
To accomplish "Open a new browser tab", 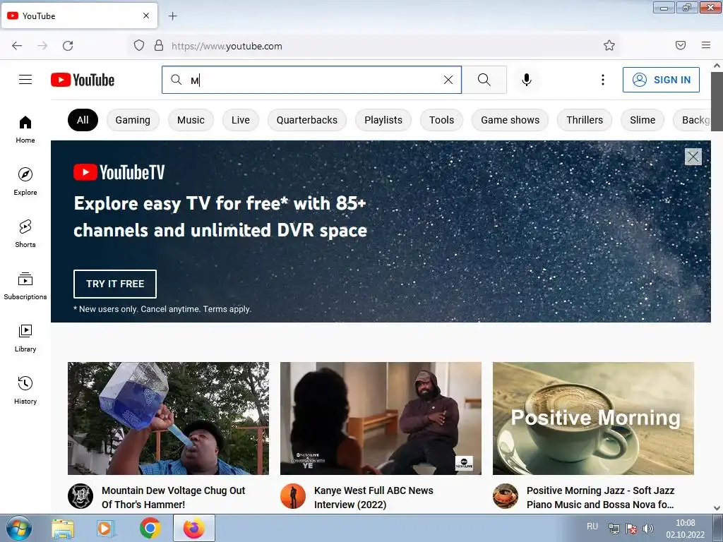I will pyautogui.click(x=172, y=16).
